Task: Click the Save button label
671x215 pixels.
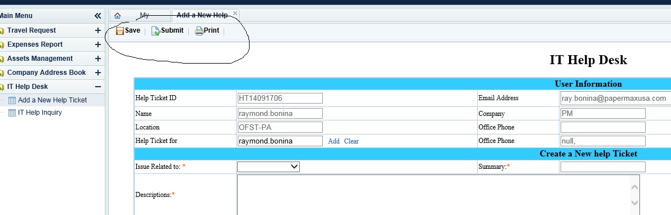Action: (132, 30)
